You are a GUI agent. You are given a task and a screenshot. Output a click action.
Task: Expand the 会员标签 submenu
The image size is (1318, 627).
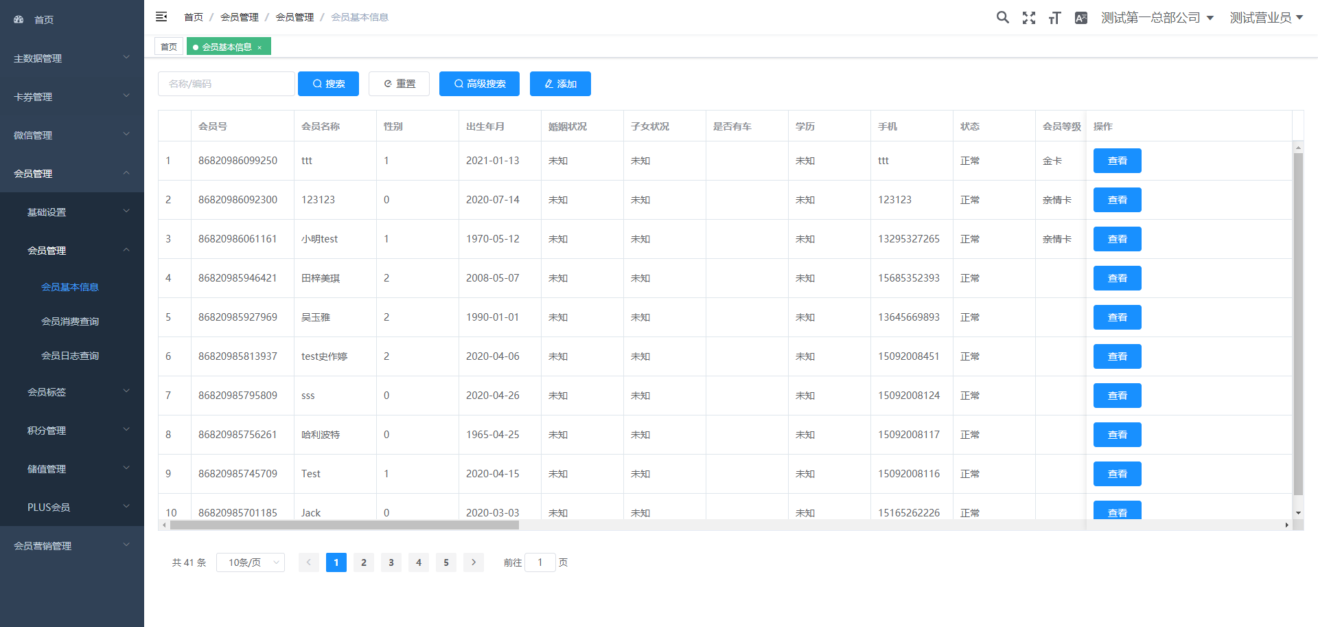coord(72,391)
